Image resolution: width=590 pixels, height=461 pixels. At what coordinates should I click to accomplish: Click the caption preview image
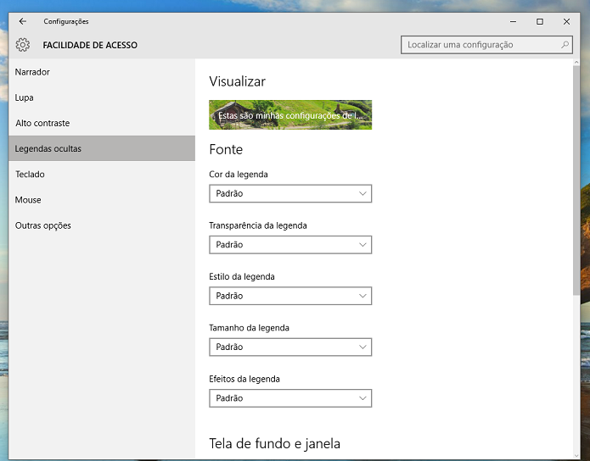(290, 114)
